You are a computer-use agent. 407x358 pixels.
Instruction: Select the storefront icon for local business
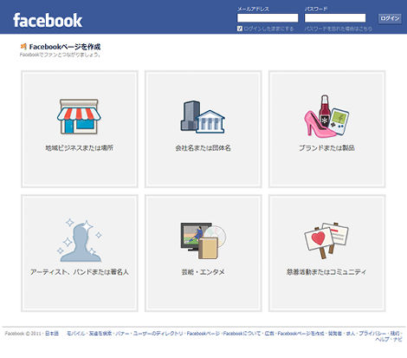(x=79, y=116)
